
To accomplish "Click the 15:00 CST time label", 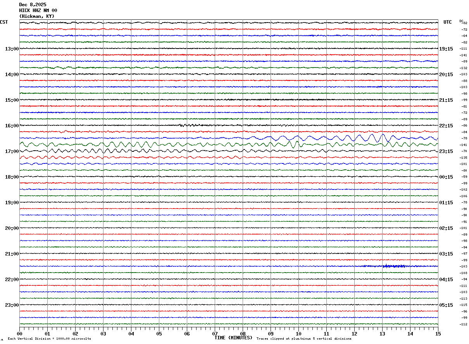I will click(x=12, y=100).
